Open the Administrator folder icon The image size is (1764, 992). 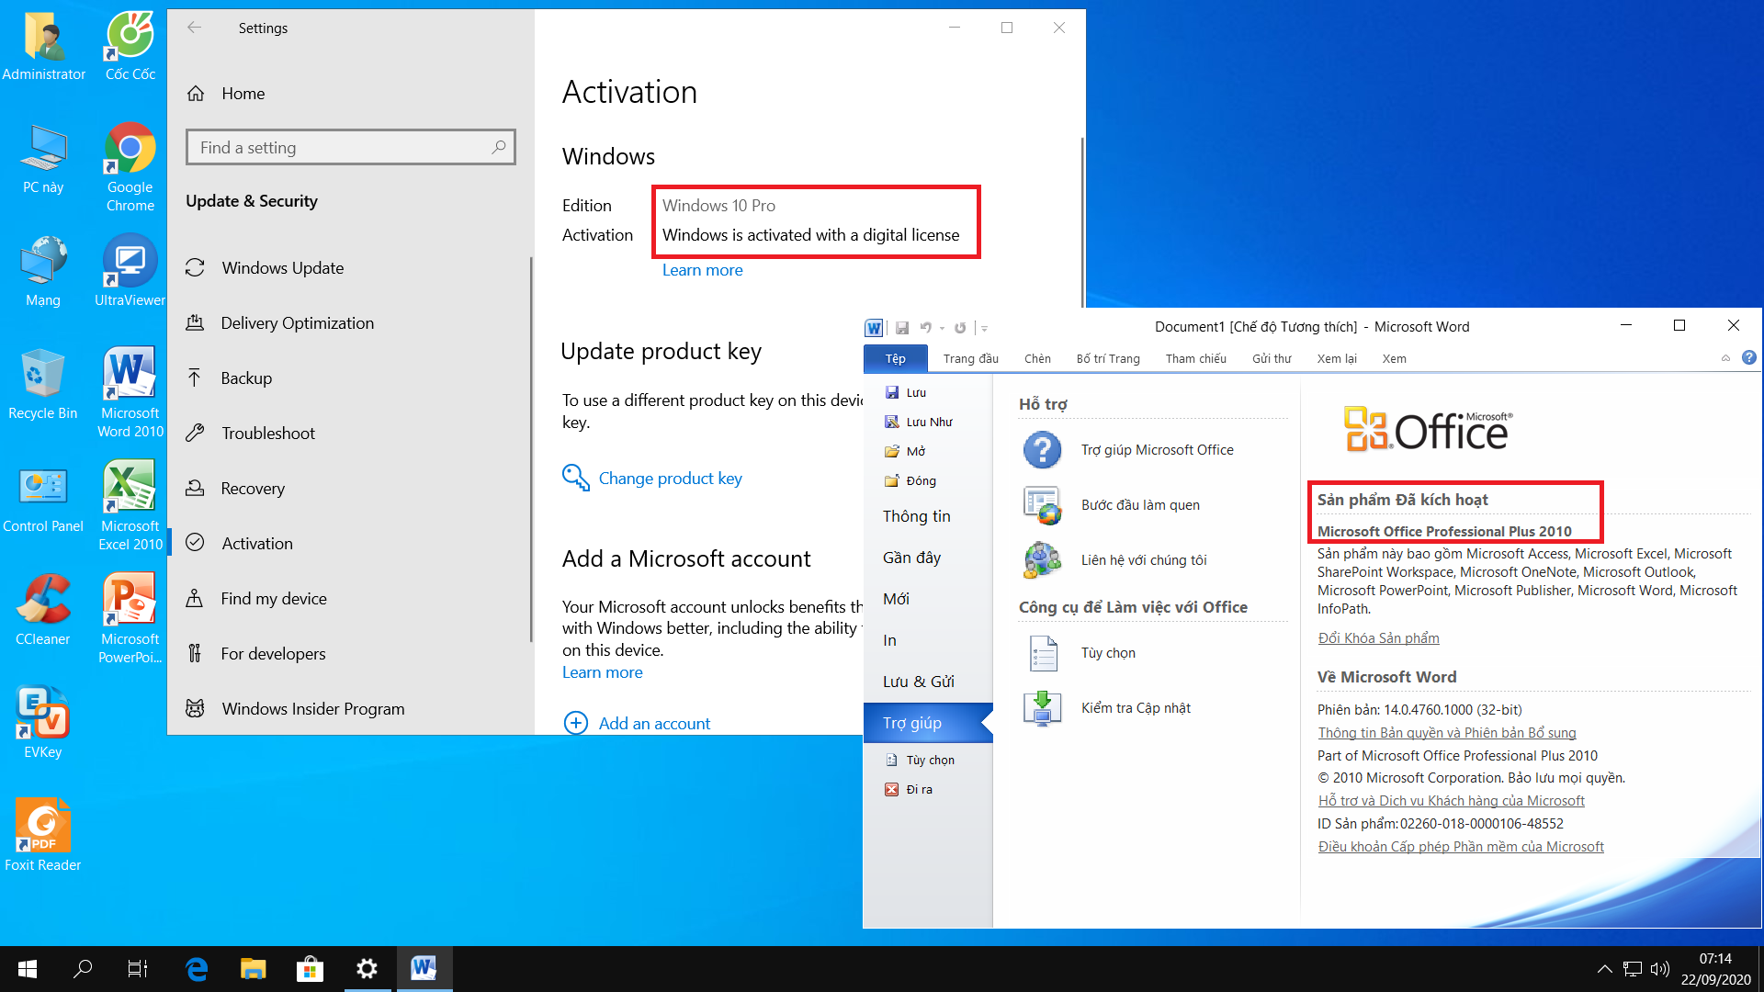click(x=42, y=46)
